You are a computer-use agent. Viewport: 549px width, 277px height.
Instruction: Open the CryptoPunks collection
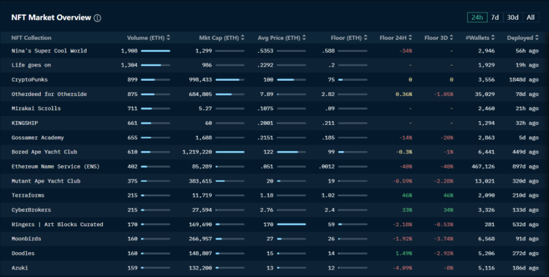point(29,80)
